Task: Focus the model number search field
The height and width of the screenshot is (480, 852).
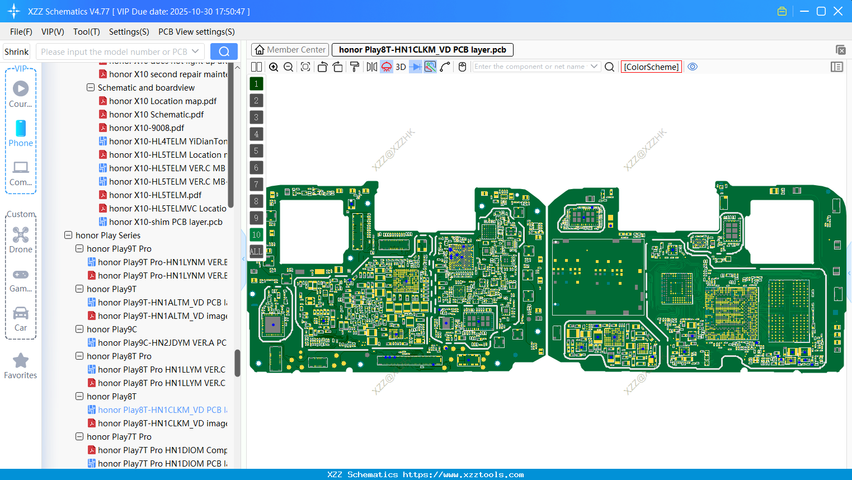Action: [114, 51]
